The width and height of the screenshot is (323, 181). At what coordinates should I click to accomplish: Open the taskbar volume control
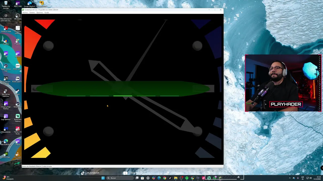tap(310, 178)
